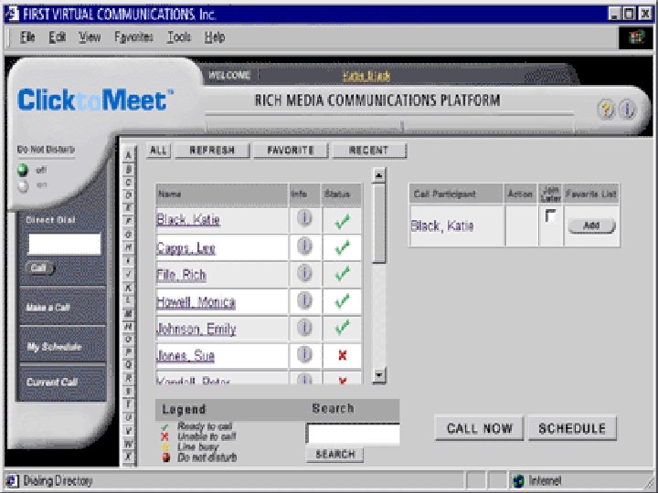
Task: Click the SCHEDULE button
Action: pyautogui.click(x=572, y=428)
